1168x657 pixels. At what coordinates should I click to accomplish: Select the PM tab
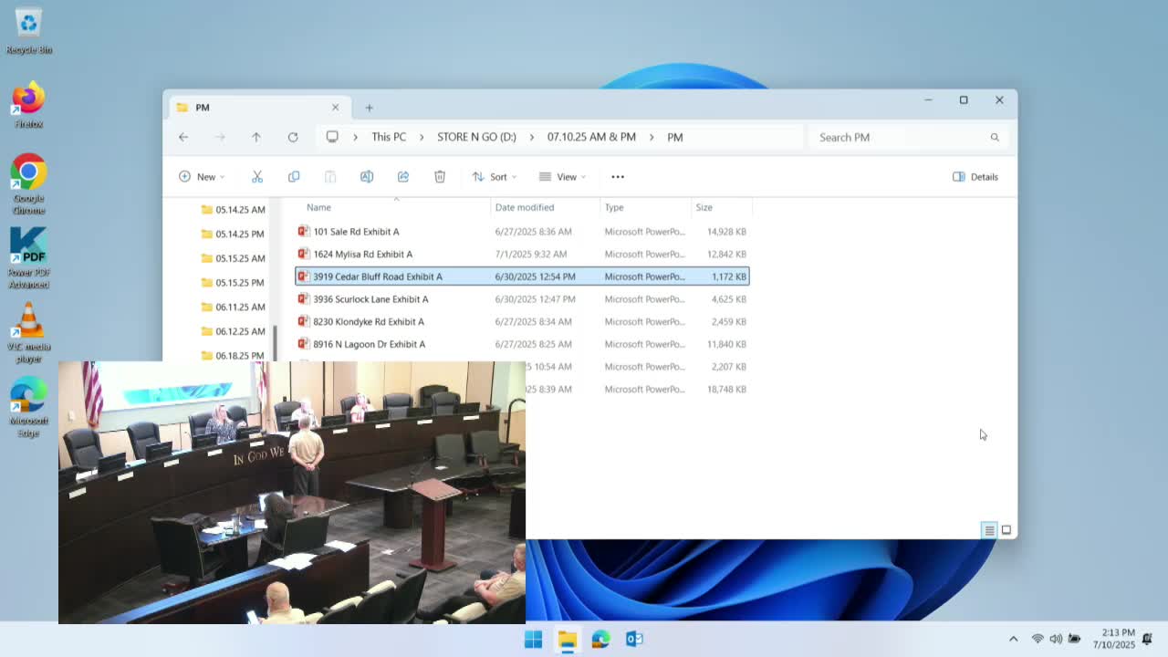pos(258,108)
